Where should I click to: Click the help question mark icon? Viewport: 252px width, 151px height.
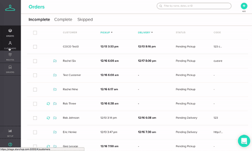(x=10, y=144)
